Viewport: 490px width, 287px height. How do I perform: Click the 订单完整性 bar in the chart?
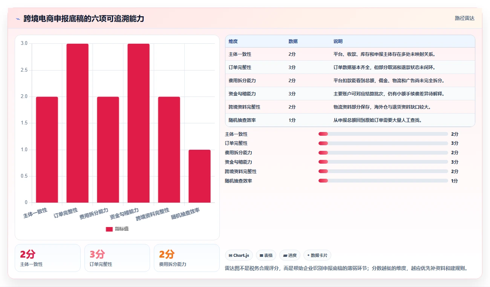tap(78, 123)
